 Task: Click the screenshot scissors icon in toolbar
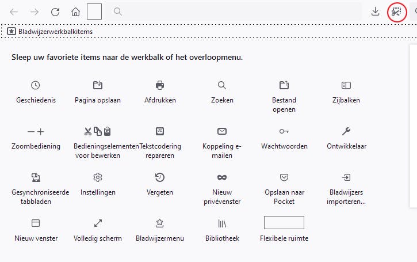[396, 12]
